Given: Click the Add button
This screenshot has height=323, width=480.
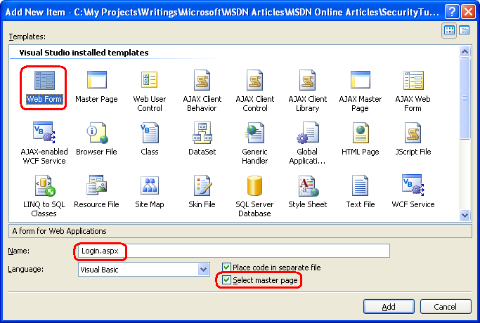Looking at the screenshot, I should [x=388, y=307].
